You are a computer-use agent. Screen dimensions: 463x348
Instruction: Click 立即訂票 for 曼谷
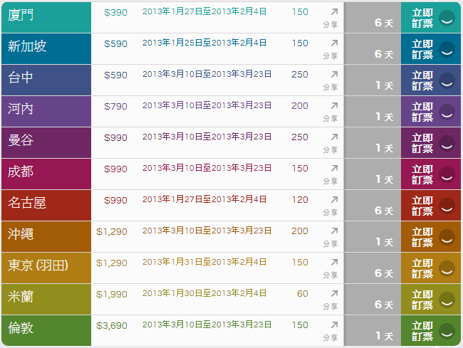coord(422,143)
